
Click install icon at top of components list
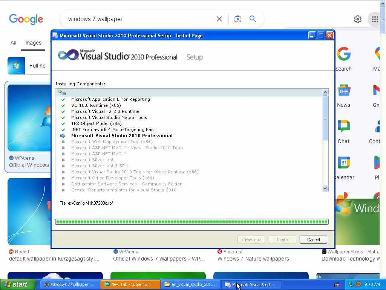coord(62,93)
